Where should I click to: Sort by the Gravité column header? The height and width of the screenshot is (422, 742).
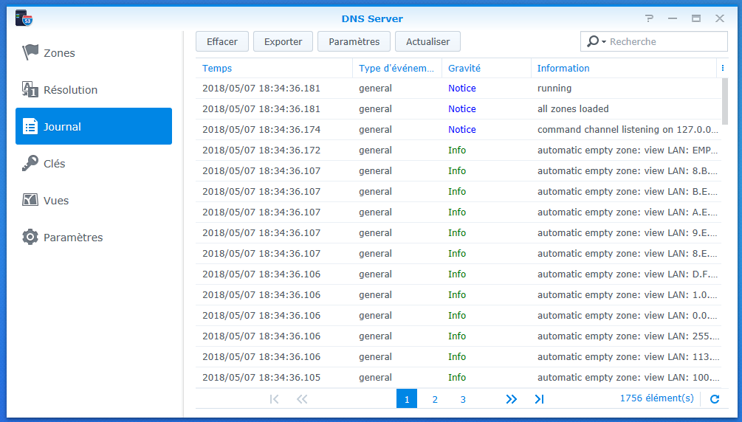coord(464,68)
